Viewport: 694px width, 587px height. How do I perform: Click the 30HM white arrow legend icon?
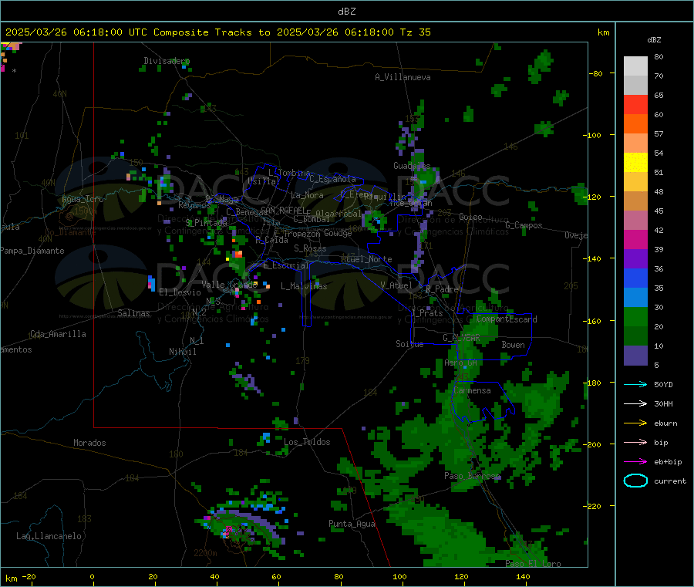click(635, 403)
